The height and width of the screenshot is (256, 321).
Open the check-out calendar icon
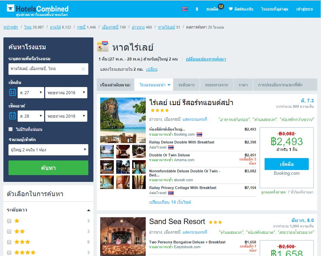click(x=13, y=116)
